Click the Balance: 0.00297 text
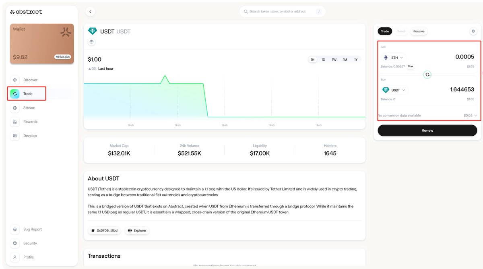 (x=393, y=66)
